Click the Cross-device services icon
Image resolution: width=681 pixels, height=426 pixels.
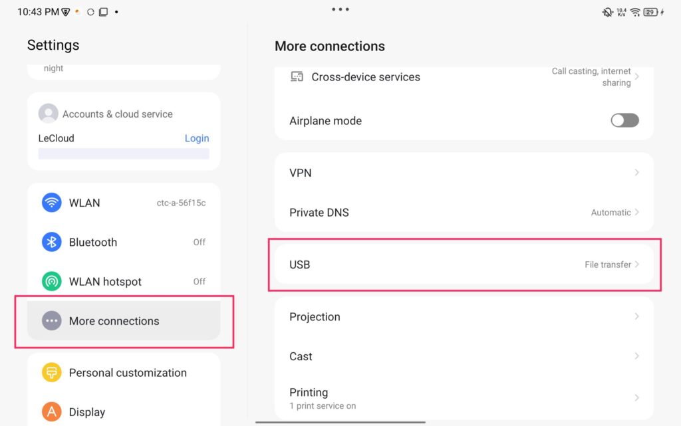coord(297,76)
